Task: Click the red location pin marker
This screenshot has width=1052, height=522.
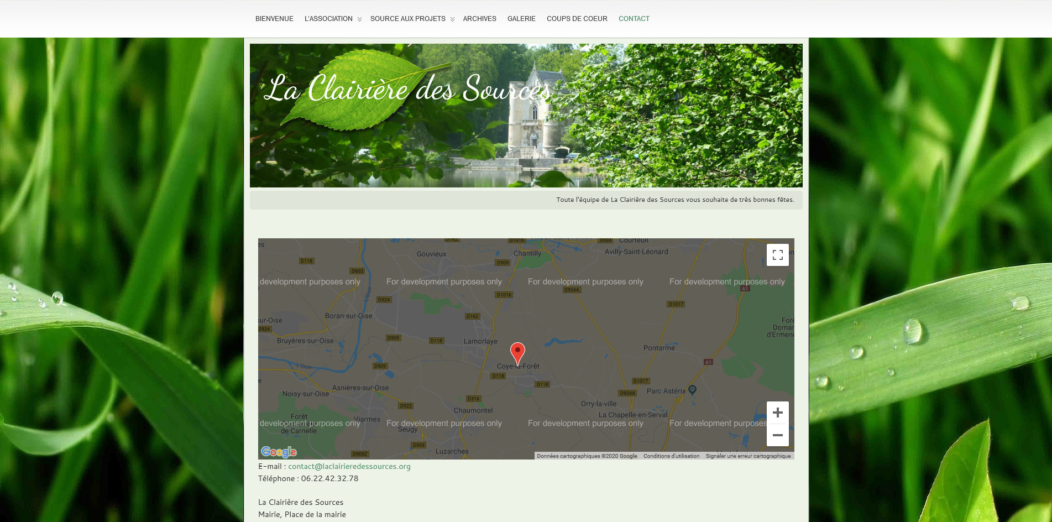Action: (517, 352)
